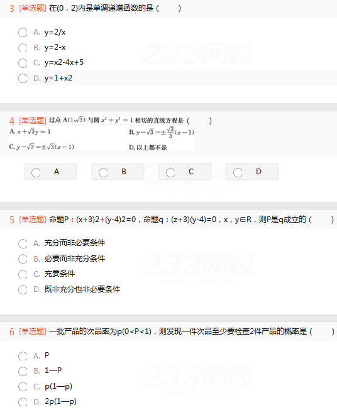Select 既非充分也非必要条件 radio option
Screen dimensions: 337x412
23,289
